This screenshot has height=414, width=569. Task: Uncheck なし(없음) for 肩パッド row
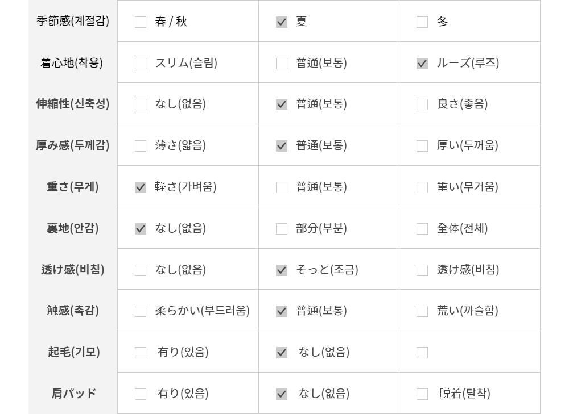[x=282, y=394]
